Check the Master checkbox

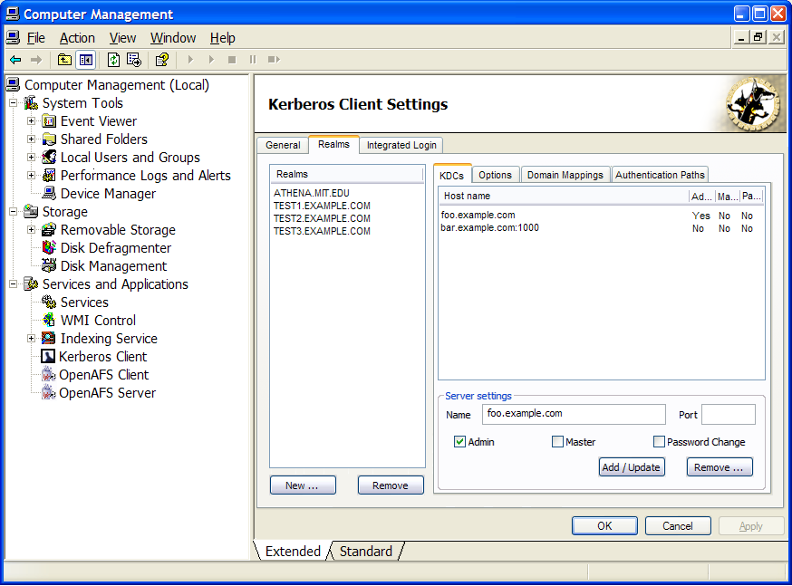tap(557, 442)
